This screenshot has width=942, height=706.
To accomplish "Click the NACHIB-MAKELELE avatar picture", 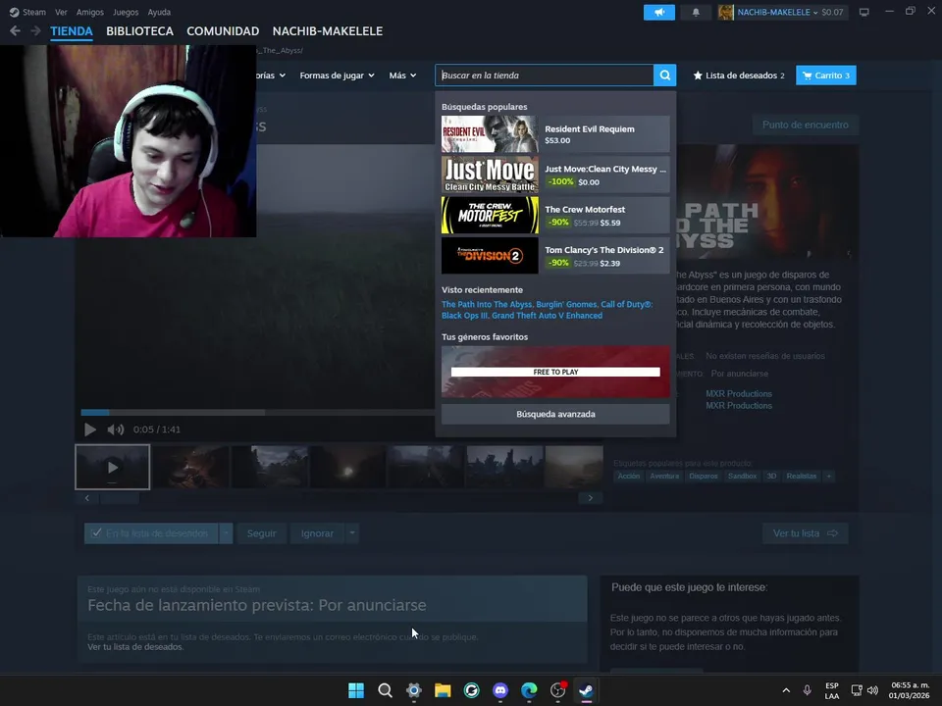I will point(726,12).
